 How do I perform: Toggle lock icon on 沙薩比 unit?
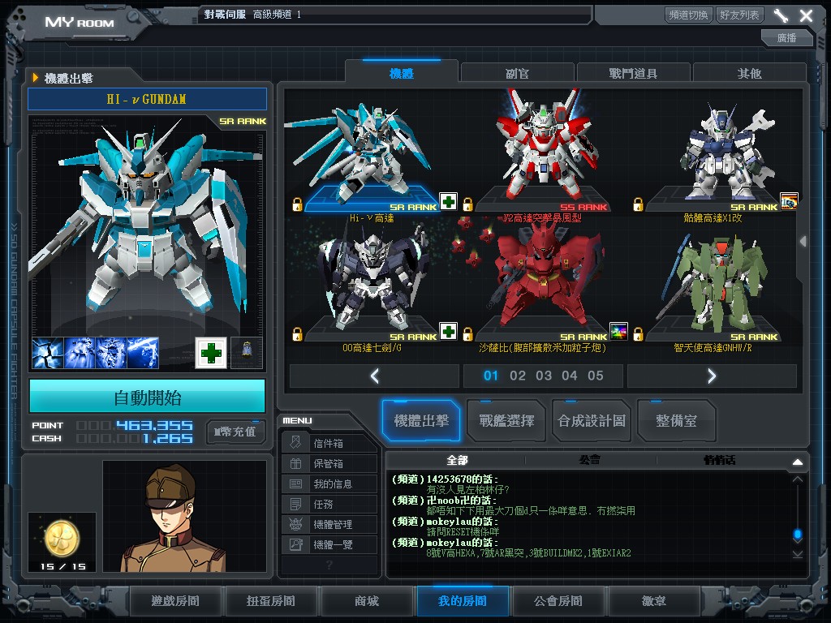[x=467, y=334]
